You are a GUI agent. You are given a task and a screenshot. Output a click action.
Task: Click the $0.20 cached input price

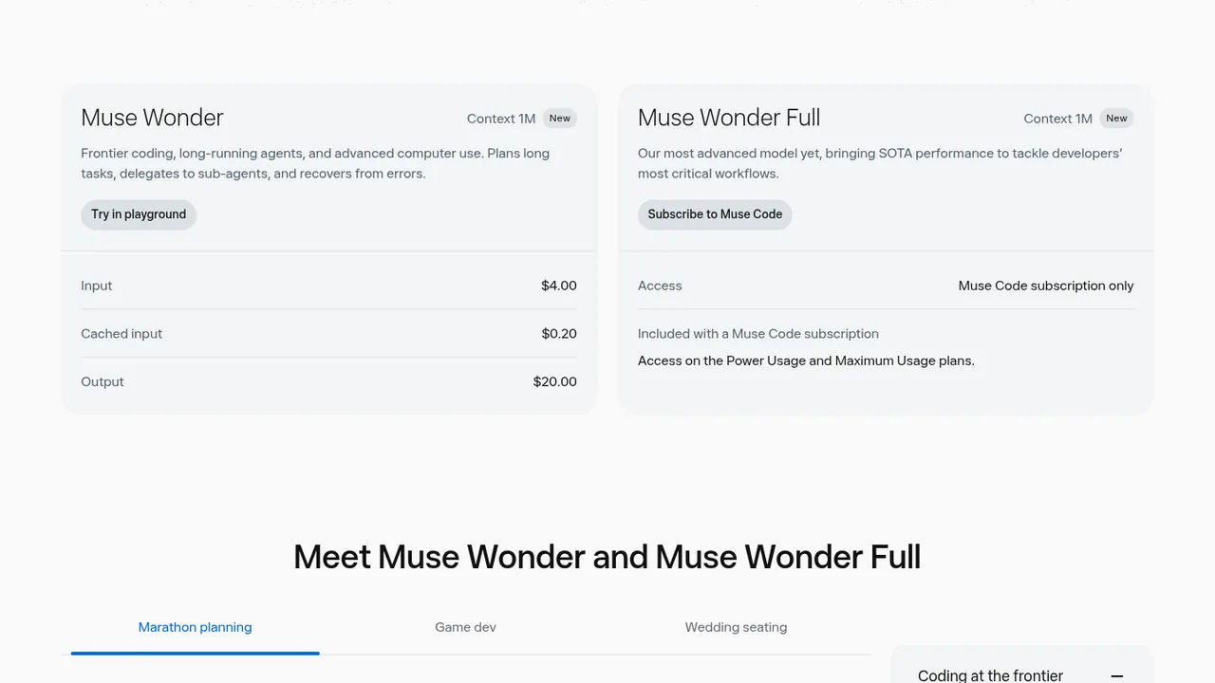coord(559,334)
